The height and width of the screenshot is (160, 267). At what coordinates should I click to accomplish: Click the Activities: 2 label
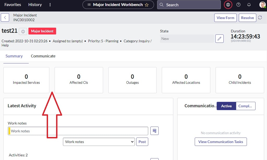pos(18,155)
